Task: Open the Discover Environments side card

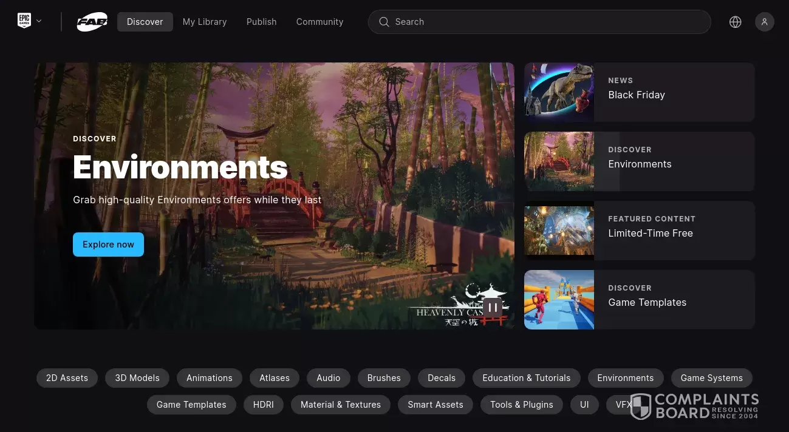Action: 640,161
